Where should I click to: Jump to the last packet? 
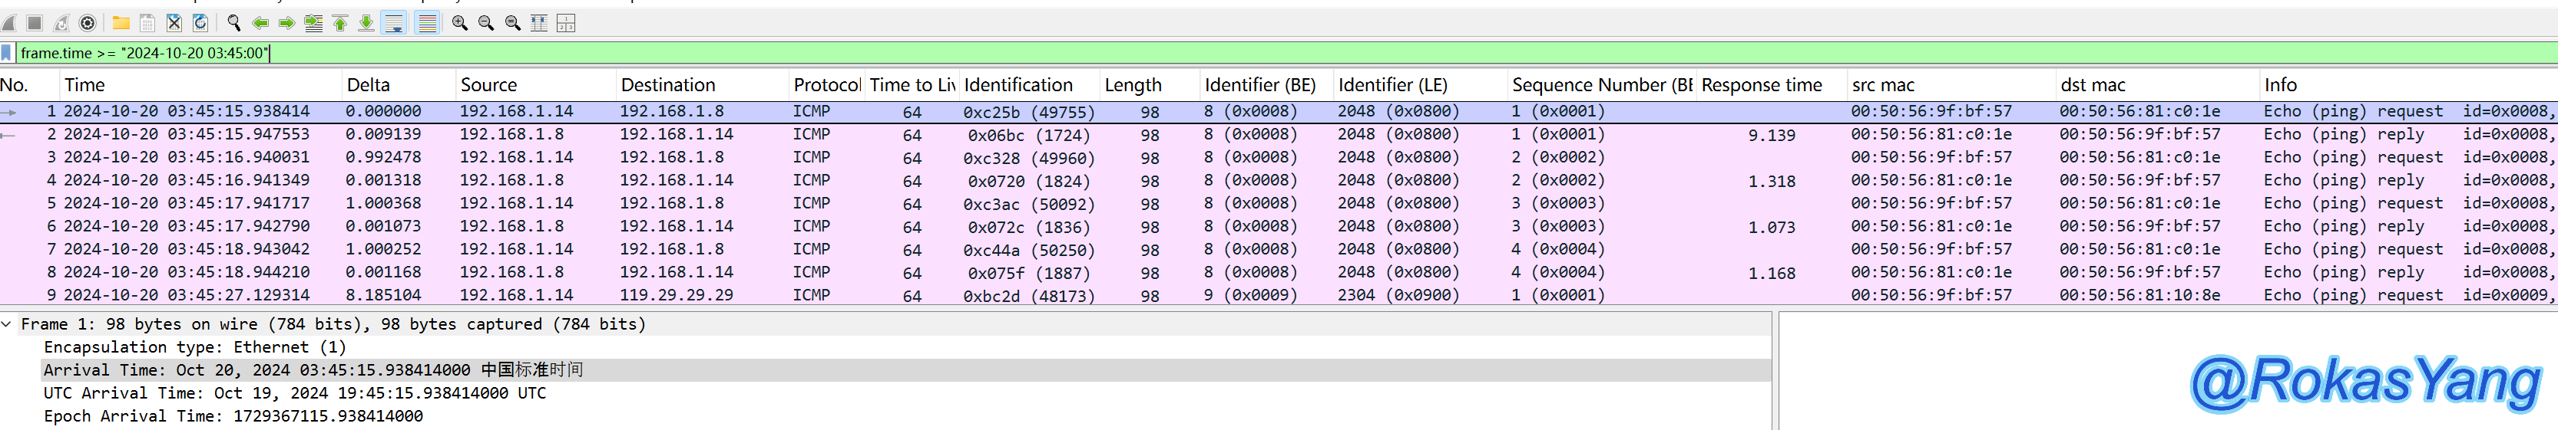click(366, 23)
